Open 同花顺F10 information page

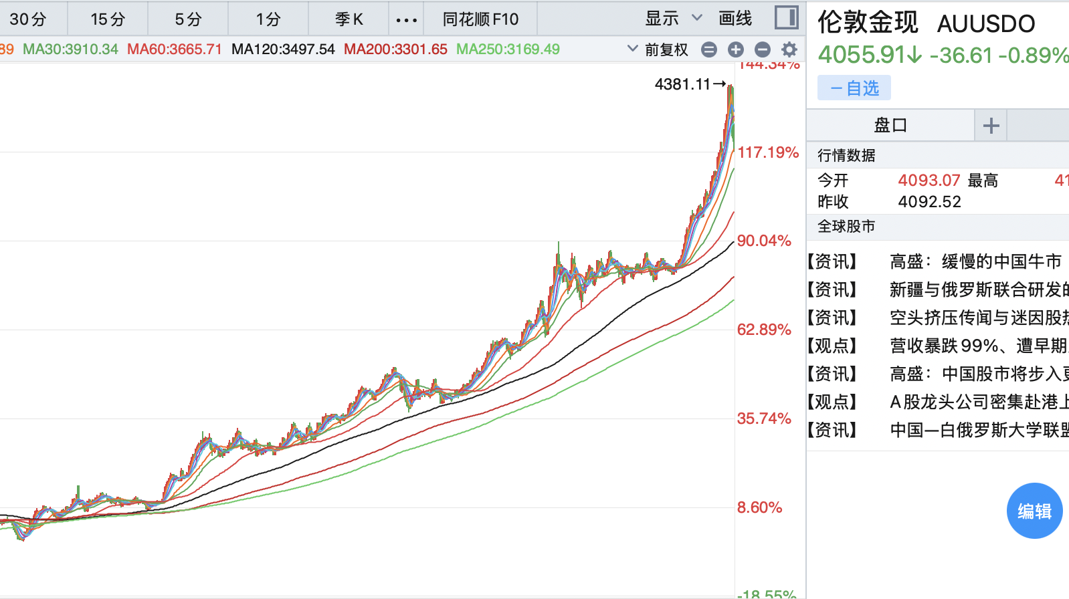[480, 19]
